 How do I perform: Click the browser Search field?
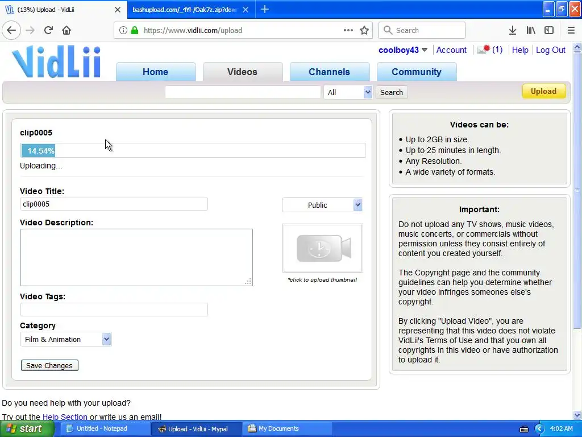[422, 30]
